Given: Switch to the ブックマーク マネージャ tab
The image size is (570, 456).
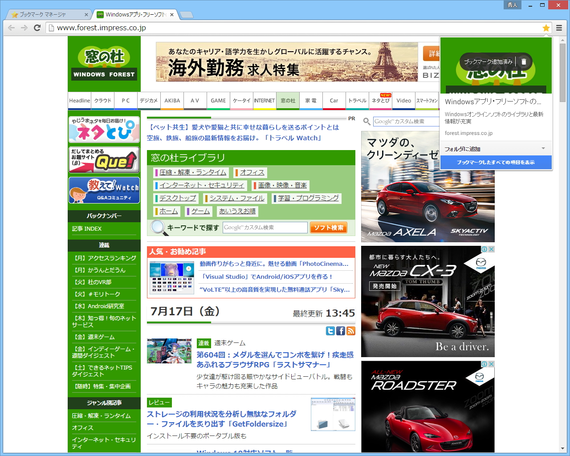Looking at the screenshot, I should [x=42, y=14].
